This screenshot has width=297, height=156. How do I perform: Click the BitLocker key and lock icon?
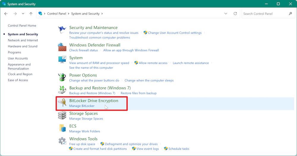[x=62, y=102]
